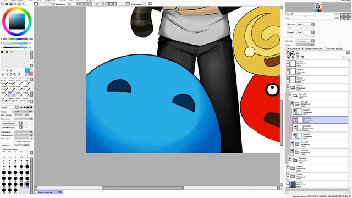
Task: Select the largest brush size preset dot
Action: tap(15, 190)
